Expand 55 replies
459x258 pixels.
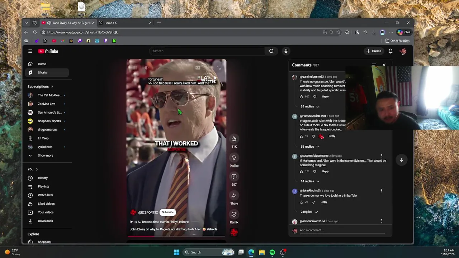coord(310,147)
